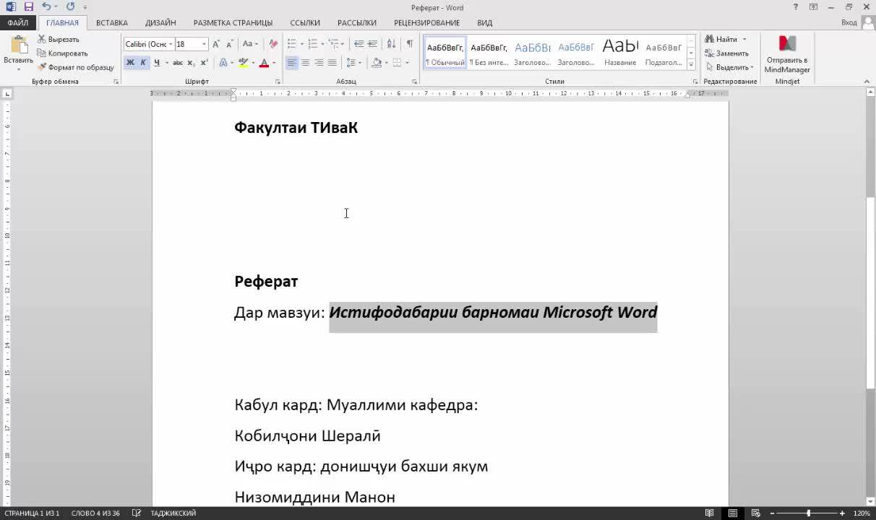This screenshot has height=520, width=876.
Task: Click the Sort (A-Z) icon
Action: tap(391, 44)
